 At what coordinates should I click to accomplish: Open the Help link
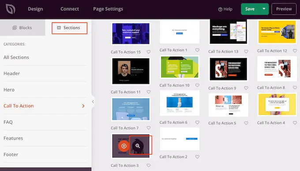(x=225, y=9)
